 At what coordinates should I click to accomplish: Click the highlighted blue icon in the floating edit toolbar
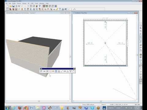click(56, 71)
